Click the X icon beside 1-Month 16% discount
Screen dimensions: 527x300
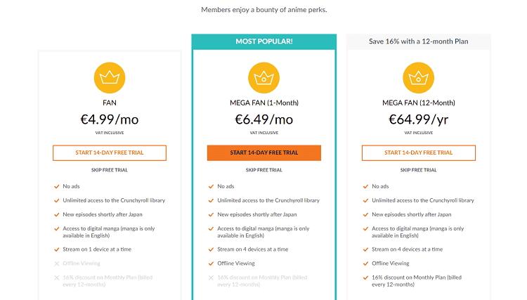click(211, 278)
